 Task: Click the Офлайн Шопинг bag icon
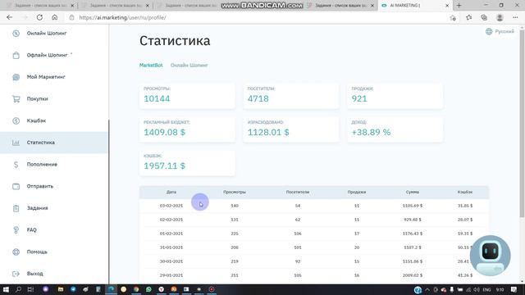(x=16, y=55)
